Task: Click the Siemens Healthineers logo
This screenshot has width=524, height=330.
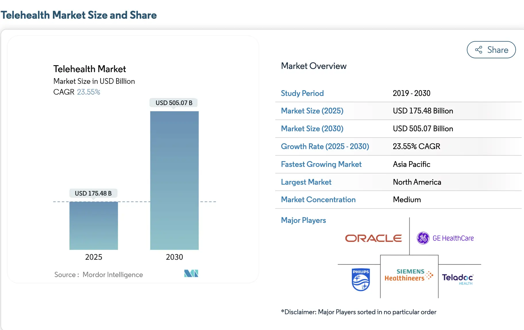Action: pos(408,275)
